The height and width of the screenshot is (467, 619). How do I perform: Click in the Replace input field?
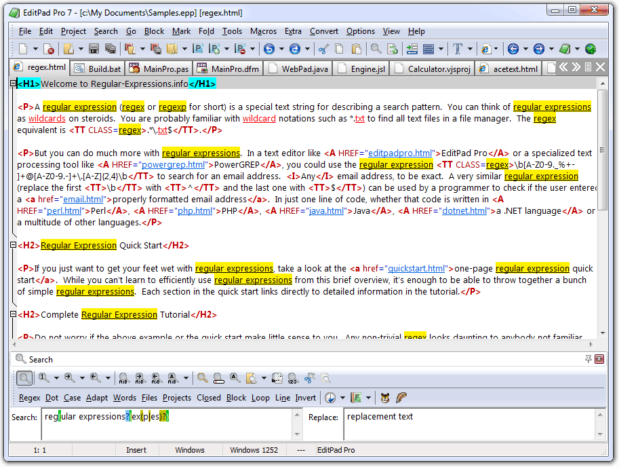[470, 424]
